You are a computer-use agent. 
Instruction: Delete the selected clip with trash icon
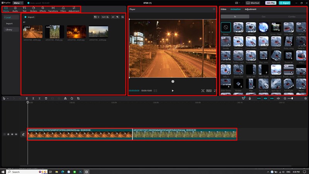click(46, 99)
